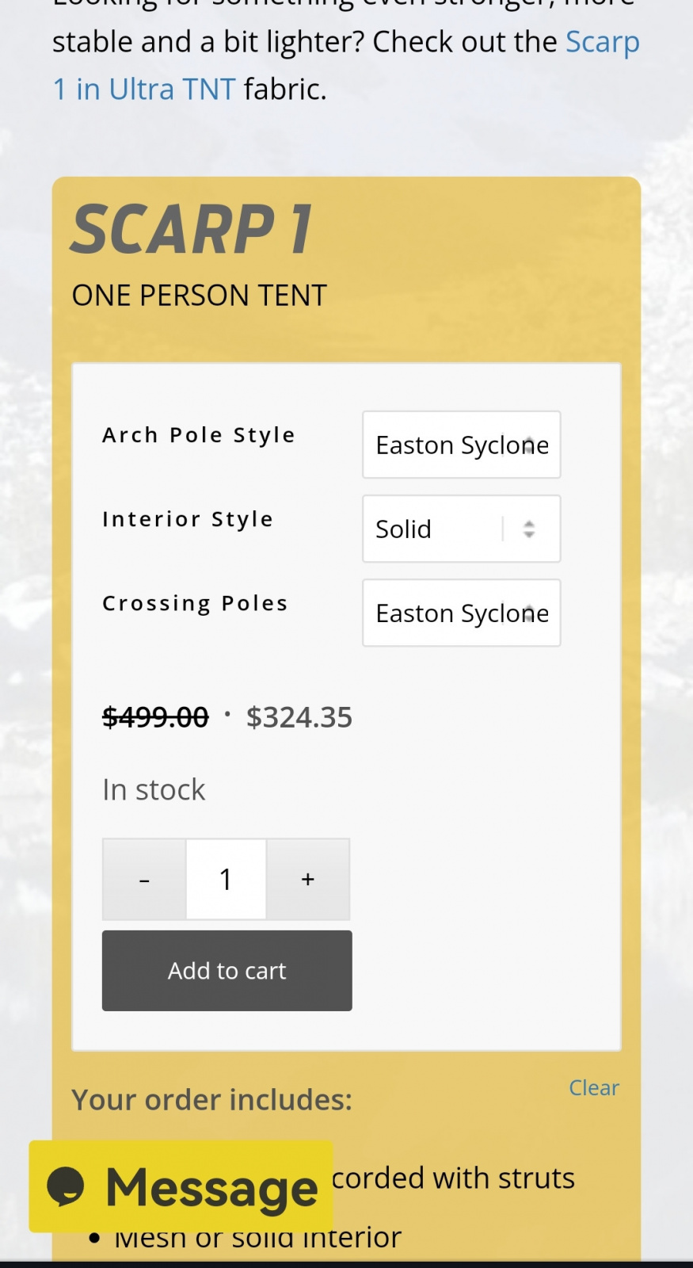The height and width of the screenshot is (1268, 693).
Task: Click the corded with struts text
Action: tap(453, 1178)
